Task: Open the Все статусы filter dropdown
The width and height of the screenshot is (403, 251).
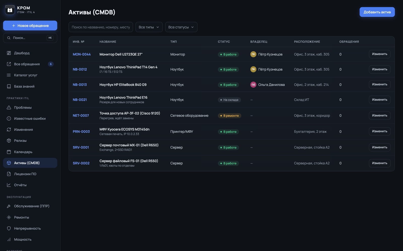Action: click(x=181, y=27)
